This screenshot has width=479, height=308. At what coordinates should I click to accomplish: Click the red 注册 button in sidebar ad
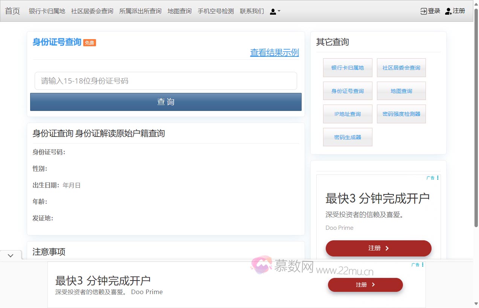coord(378,248)
